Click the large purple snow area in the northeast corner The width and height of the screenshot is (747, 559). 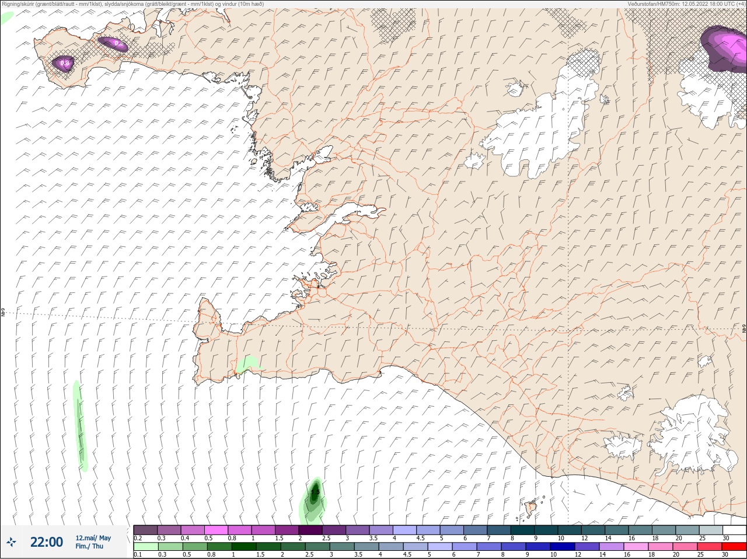[x=724, y=49]
